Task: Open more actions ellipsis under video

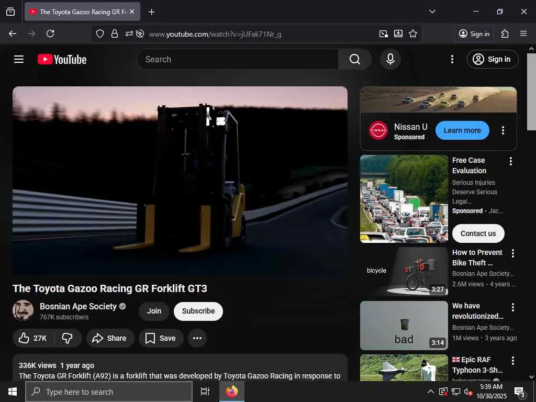Action: 197,338
